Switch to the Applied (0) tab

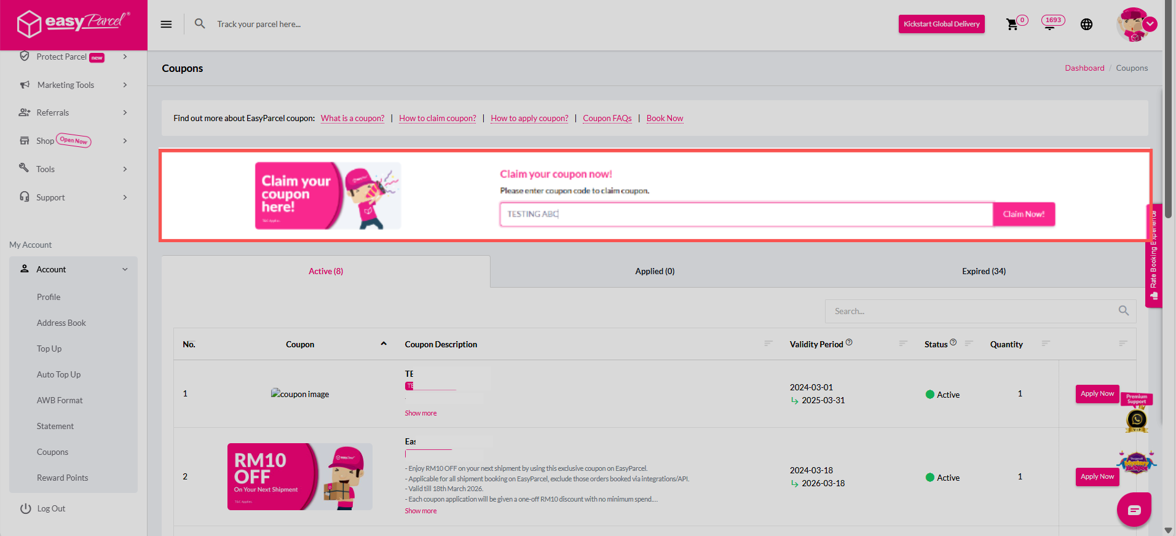(x=655, y=271)
